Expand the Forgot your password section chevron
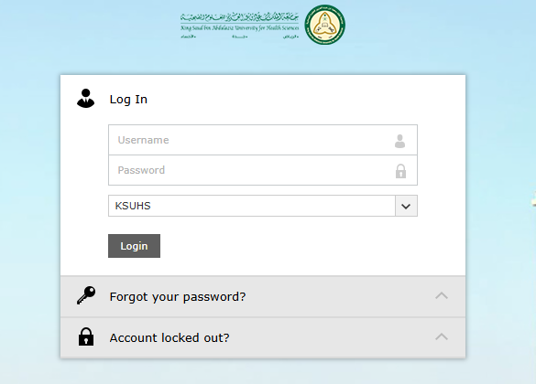The width and height of the screenshot is (536, 384). pos(442,295)
